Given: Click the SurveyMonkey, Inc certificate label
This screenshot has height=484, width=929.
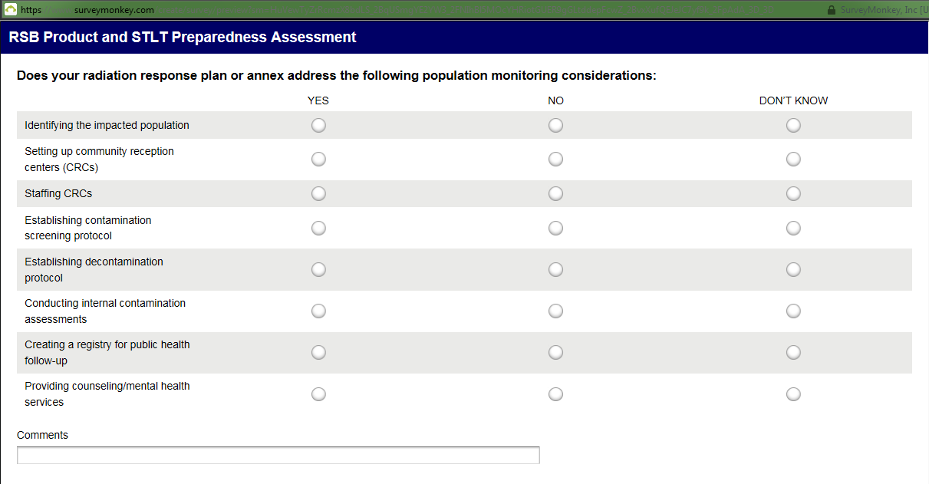Looking at the screenshot, I should [882, 10].
